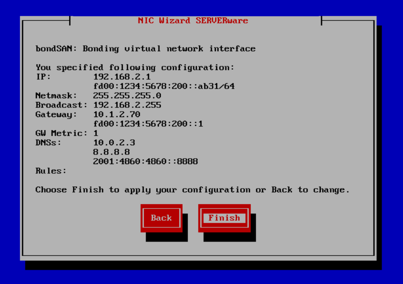Click the Choose Finish instruction text
403x284 pixels.
pos(192,189)
